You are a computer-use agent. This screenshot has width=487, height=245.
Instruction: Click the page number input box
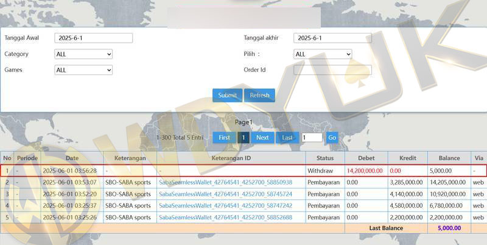312,137
